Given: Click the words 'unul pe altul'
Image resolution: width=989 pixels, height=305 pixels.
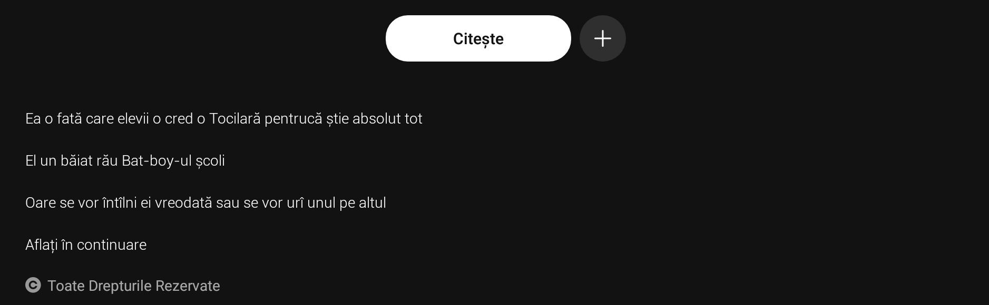Looking at the screenshot, I should click(347, 204).
